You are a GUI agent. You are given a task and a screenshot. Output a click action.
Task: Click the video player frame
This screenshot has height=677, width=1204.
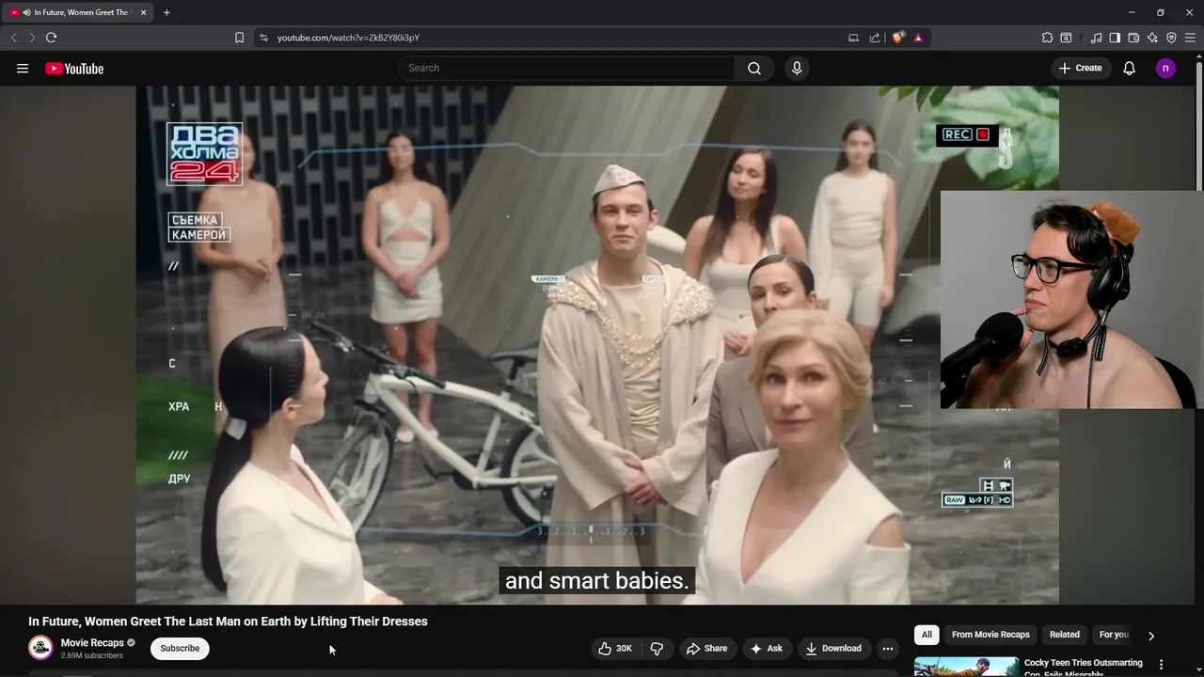point(597,345)
